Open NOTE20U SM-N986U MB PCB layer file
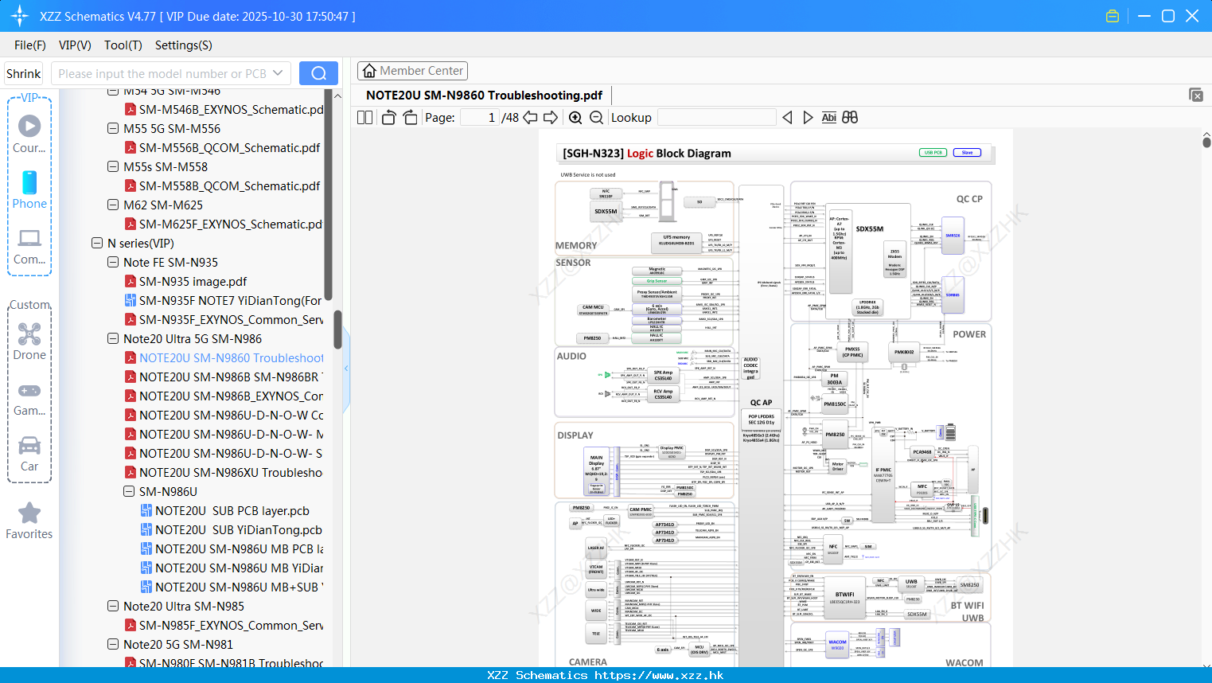The image size is (1212, 683). (239, 549)
